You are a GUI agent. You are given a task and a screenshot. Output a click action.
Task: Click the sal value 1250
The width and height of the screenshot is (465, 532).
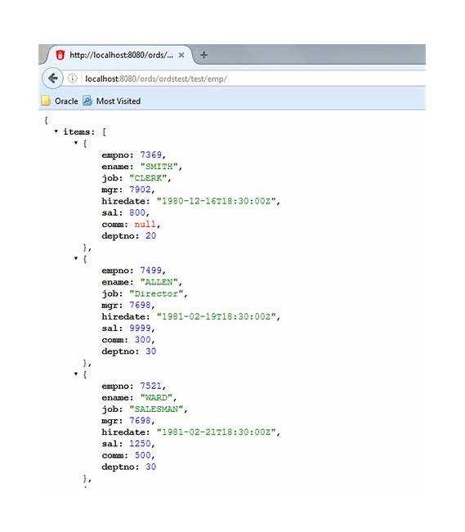[x=140, y=444]
